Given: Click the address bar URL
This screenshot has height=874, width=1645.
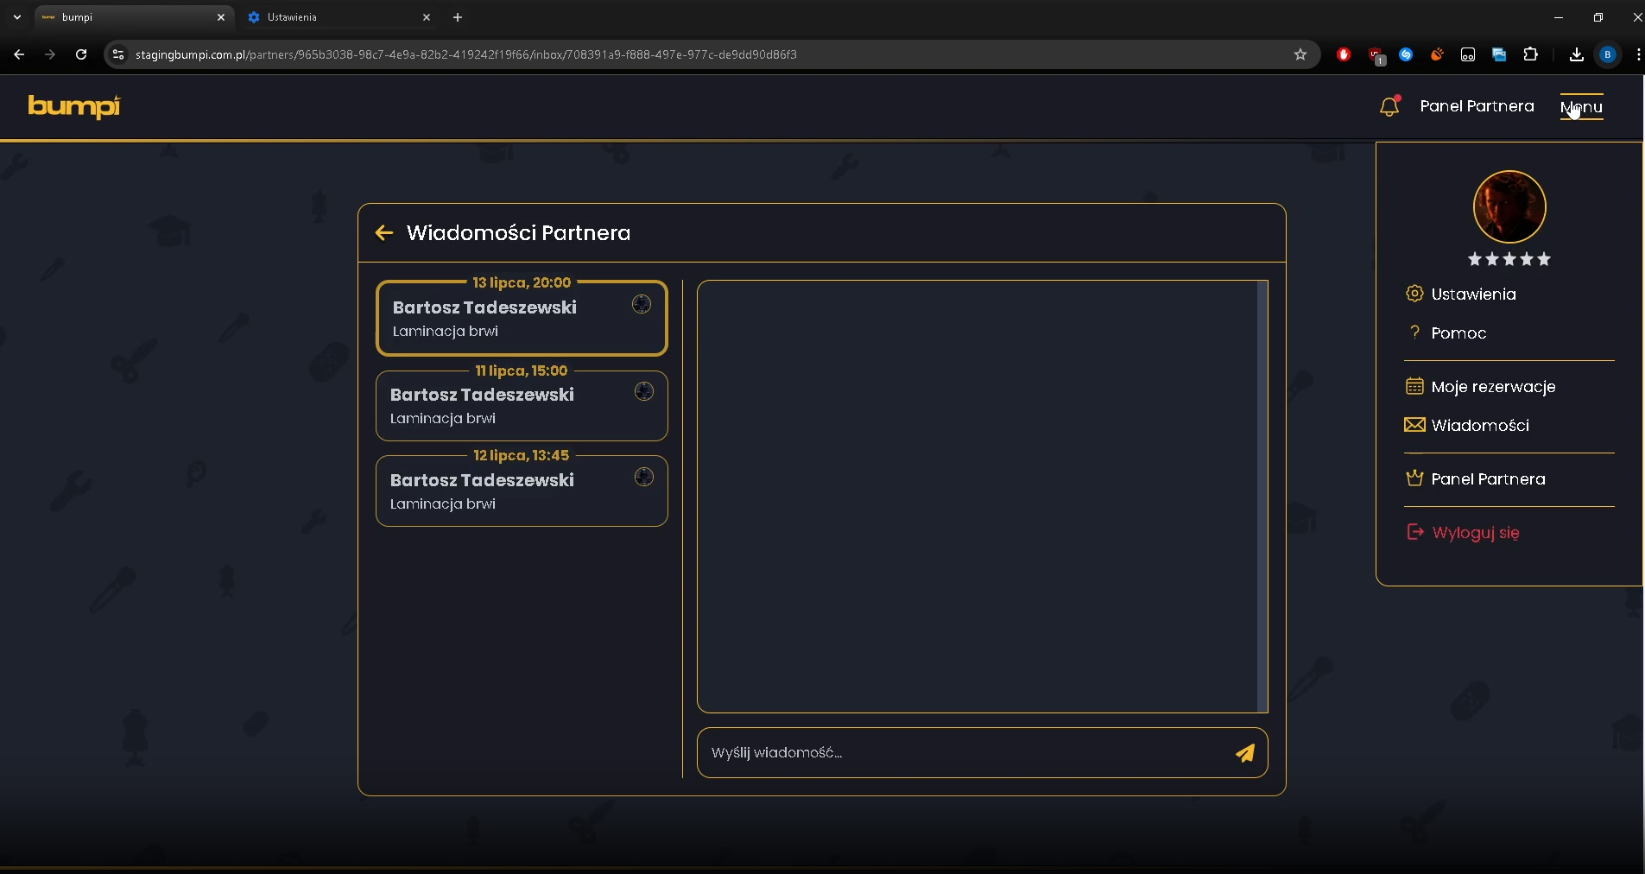Looking at the screenshot, I should [466, 54].
